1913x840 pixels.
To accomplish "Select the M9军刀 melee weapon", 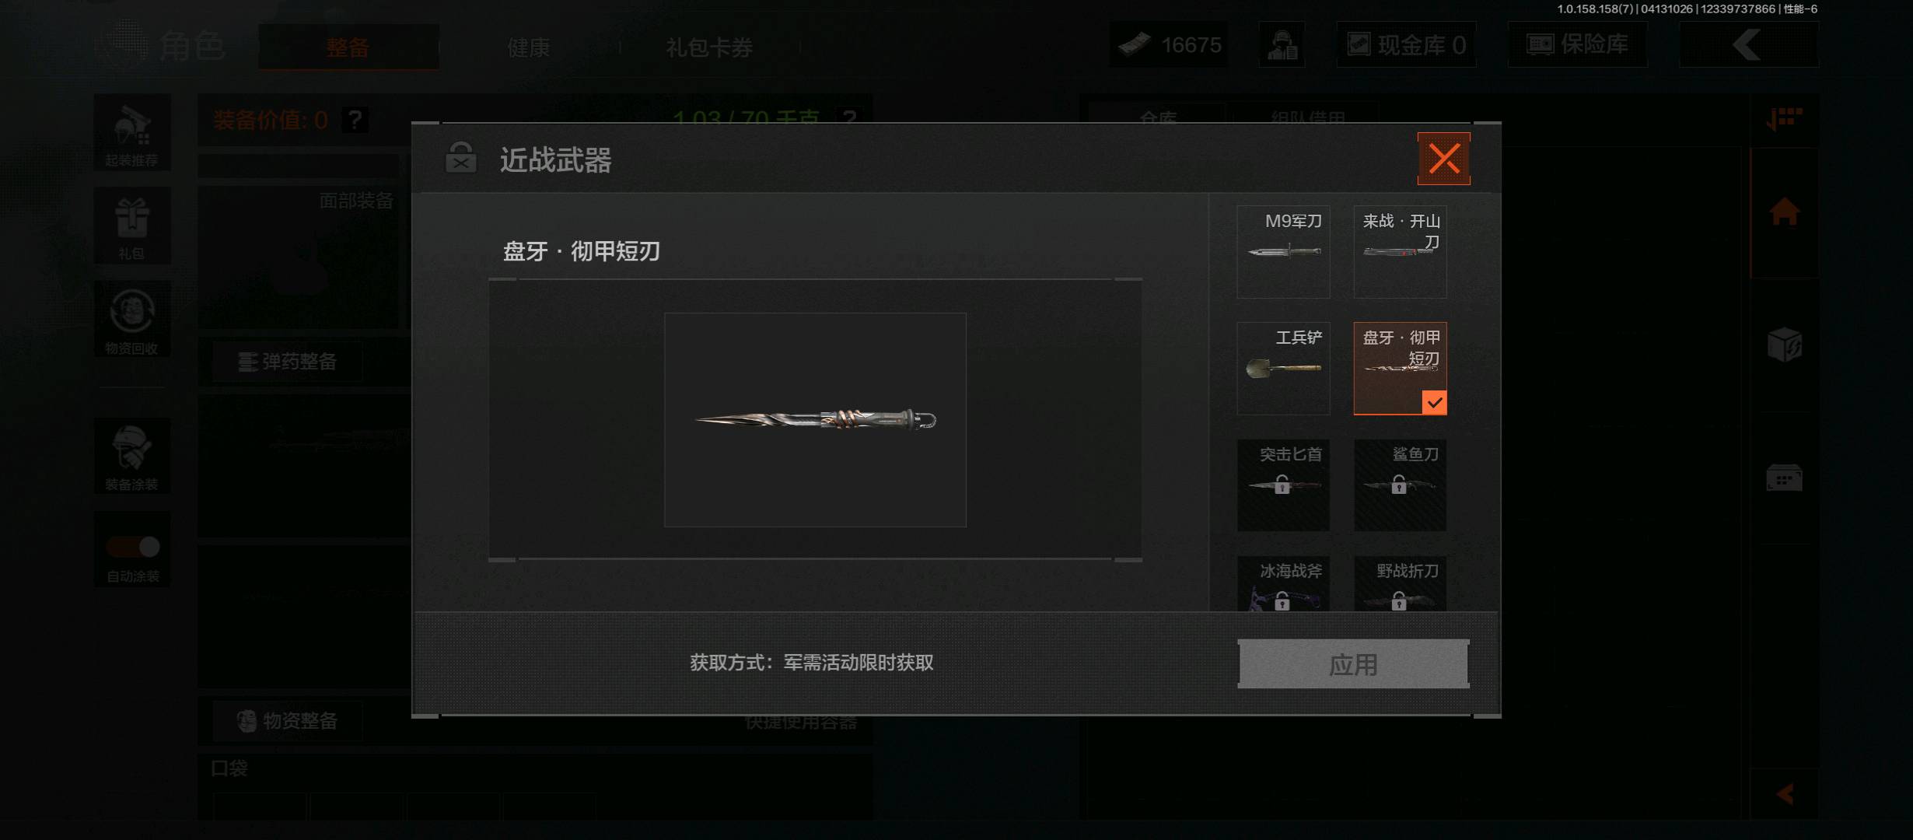I will click(1283, 252).
